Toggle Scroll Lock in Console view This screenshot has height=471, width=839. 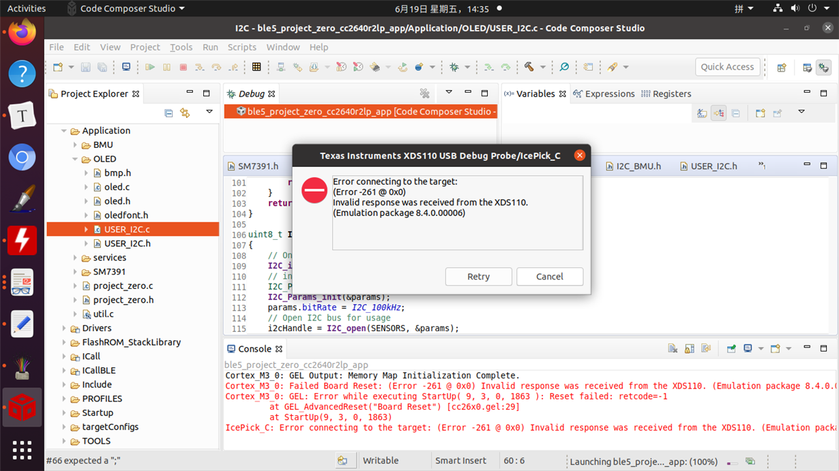[690, 348]
